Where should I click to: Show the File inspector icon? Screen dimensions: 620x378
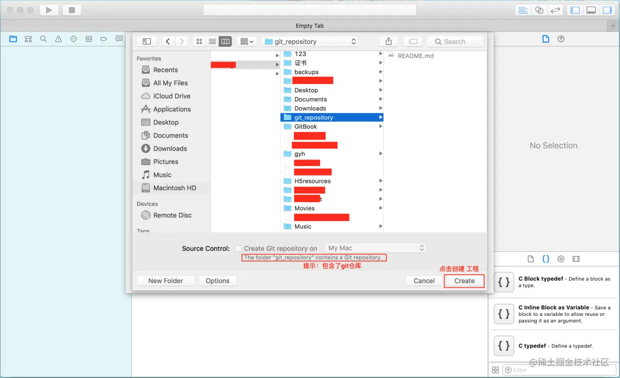545,39
